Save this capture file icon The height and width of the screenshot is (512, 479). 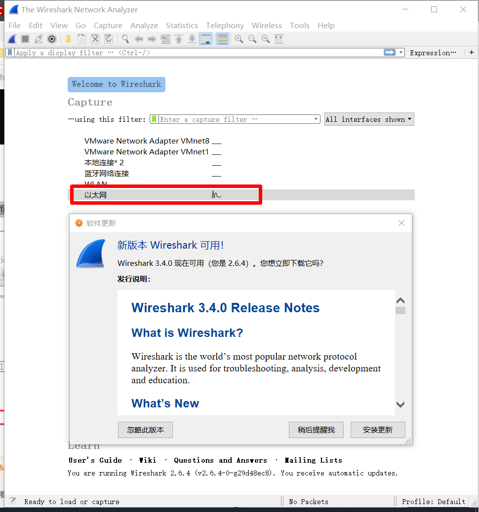click(82, 39)
